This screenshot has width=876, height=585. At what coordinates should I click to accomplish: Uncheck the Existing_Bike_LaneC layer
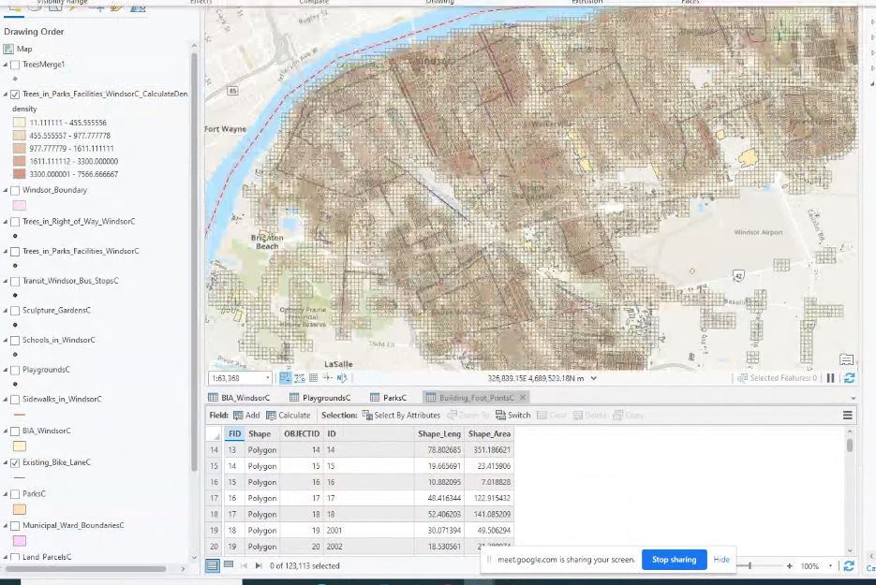point(15,462)
